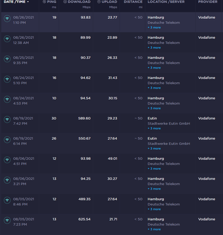Open '3 more' link in 08/24/2021 5:10 PM row

pyautogui.click(x=154, y=88)
